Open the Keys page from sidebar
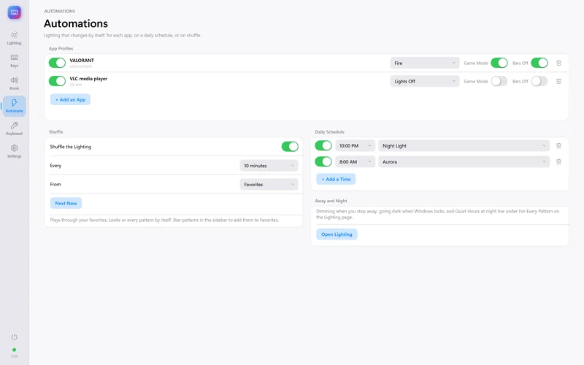Image resolution: width=584 pixels, height=365 pixels. 14,61
